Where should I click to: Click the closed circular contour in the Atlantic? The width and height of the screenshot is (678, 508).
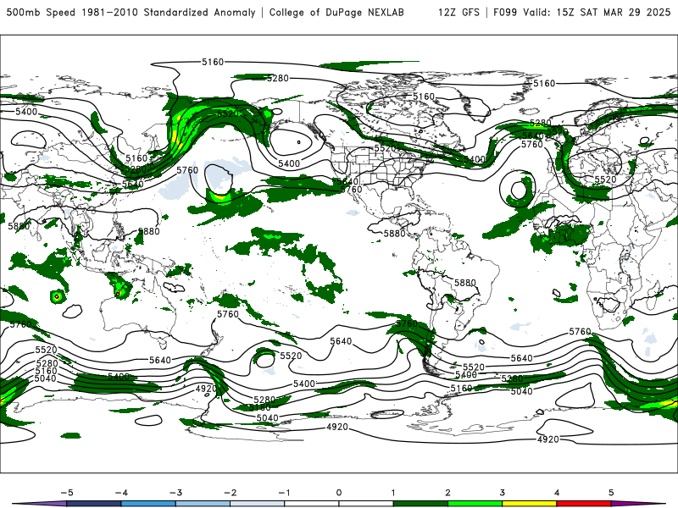tap(517, 190)
